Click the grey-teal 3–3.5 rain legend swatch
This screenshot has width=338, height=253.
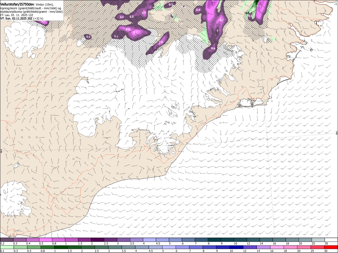click(115, 247)
